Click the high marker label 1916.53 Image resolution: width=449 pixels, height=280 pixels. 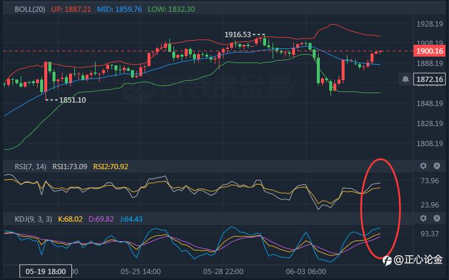[x=237, y=35]
